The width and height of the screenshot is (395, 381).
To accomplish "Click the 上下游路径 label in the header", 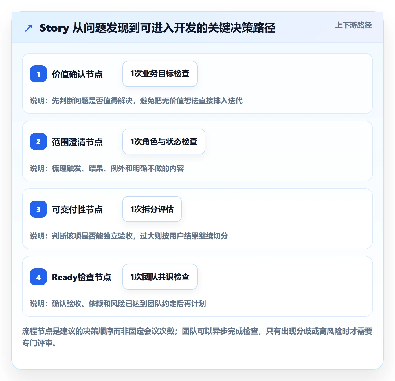I will (353, 25).
